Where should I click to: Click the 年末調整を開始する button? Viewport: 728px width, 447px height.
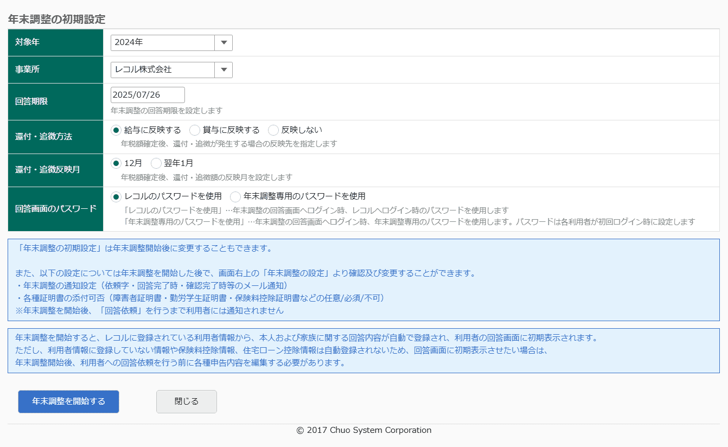[68, 401]
